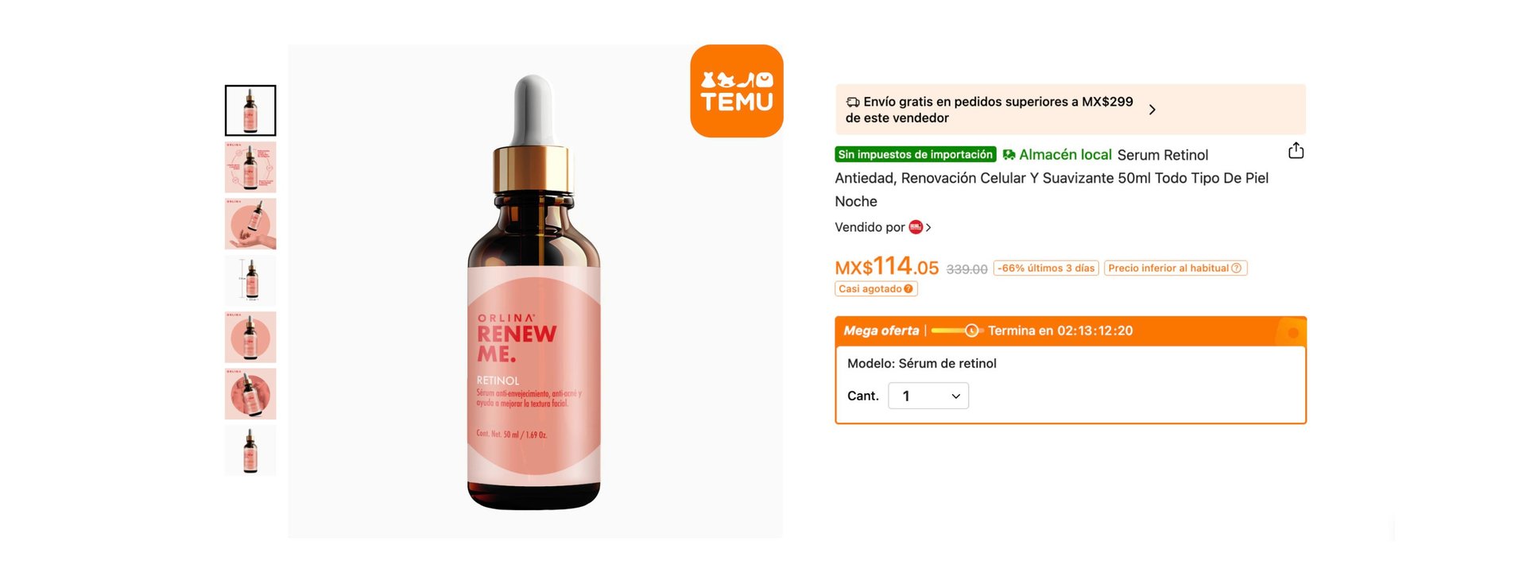Click the question mark icon on Casi agotado
Viewport: 1526px width, 572px height.
pyautogui.click(x=908, y=289)
